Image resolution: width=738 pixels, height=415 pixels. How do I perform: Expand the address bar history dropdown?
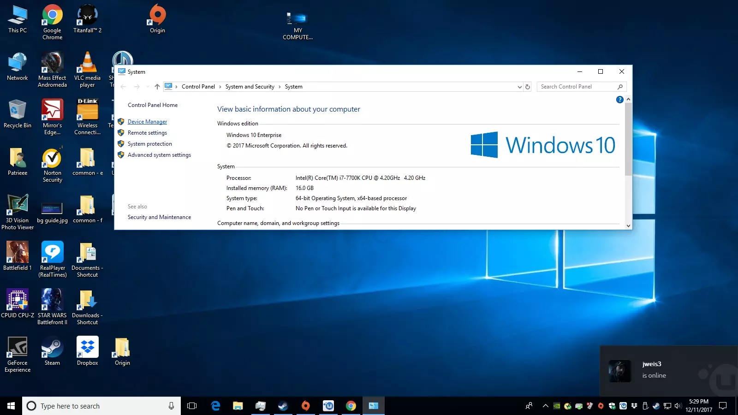(x=519, y=87)
